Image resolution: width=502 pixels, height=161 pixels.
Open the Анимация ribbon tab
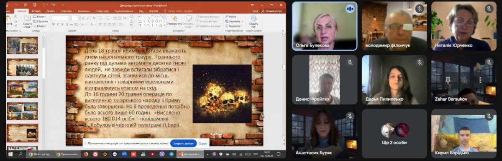pyautogui.click(x=83, y=11)
